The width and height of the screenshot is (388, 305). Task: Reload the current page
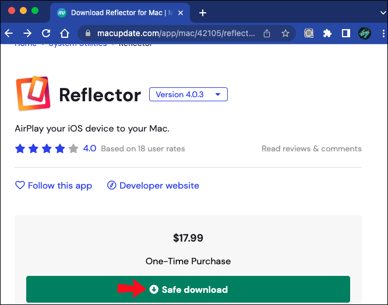click(x=46, y=33)
